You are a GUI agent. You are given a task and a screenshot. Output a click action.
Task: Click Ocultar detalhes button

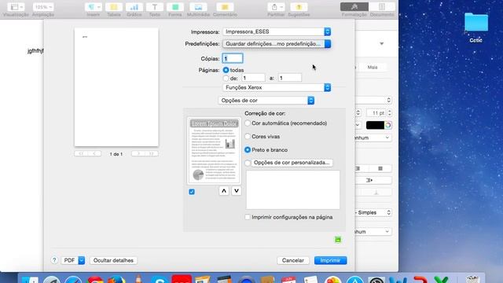(113, 260)
